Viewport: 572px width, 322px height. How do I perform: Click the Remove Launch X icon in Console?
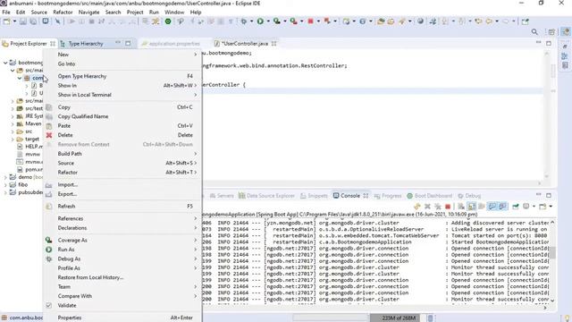click(x=427, y=207)
